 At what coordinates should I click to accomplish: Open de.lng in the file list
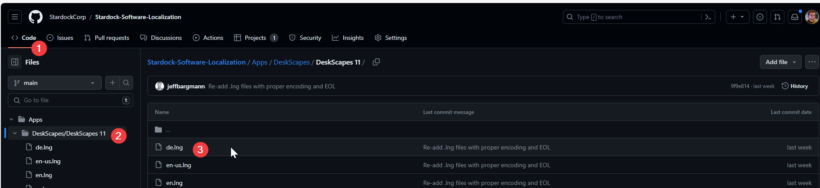[174, 147]
